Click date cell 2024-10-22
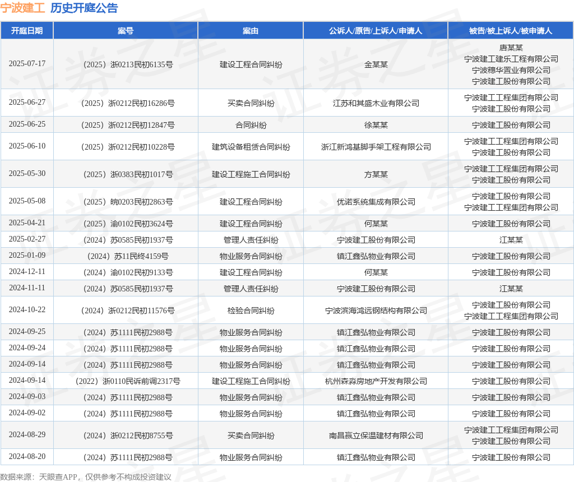 (27, 309)
